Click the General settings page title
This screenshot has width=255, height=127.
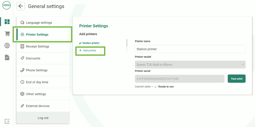point(46,6)
